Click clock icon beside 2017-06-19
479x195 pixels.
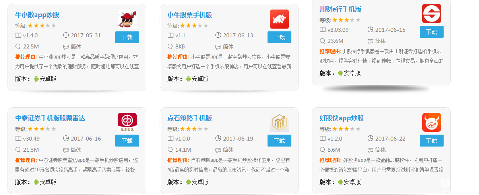point(218,138)
